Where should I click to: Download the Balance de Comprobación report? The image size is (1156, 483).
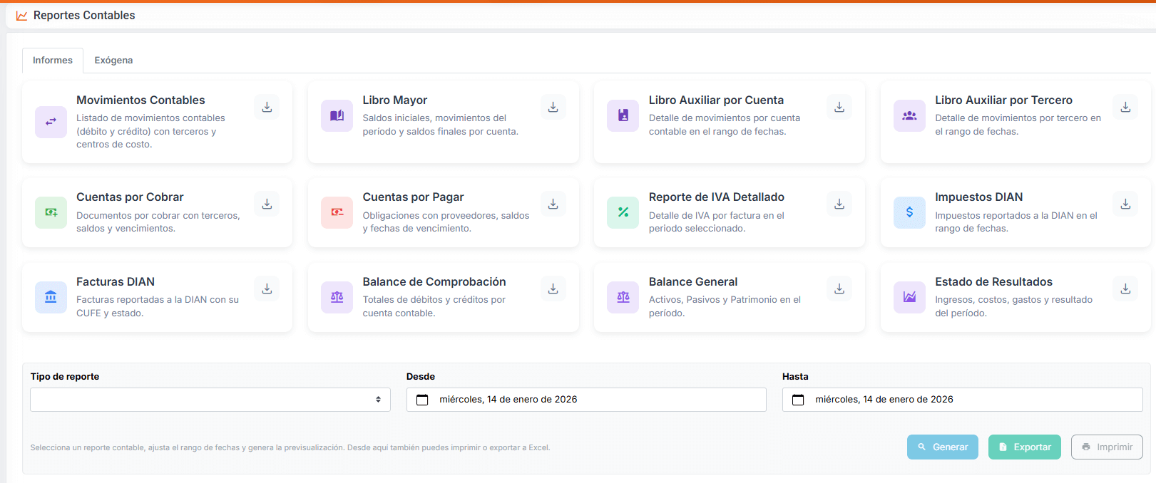pyautogui.click(x=553, y=289)
